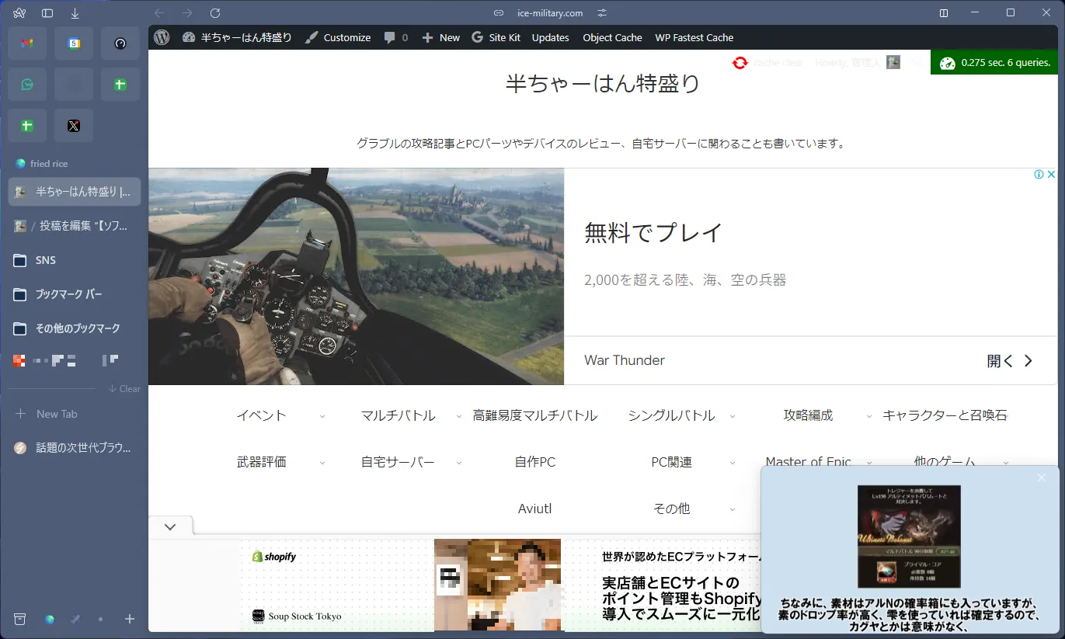Open the Zen browser app menu icon

[x=19, y=13]
